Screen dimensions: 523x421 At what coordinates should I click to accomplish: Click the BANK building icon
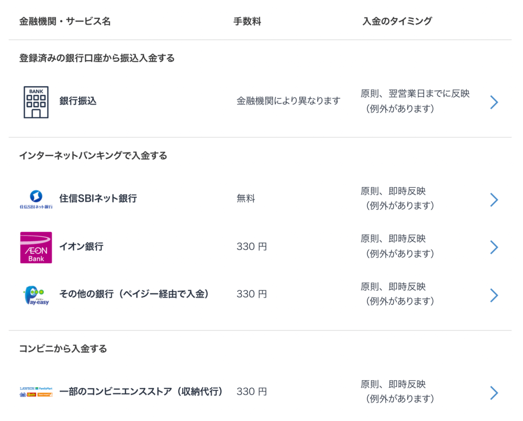(x=36, y=102)
